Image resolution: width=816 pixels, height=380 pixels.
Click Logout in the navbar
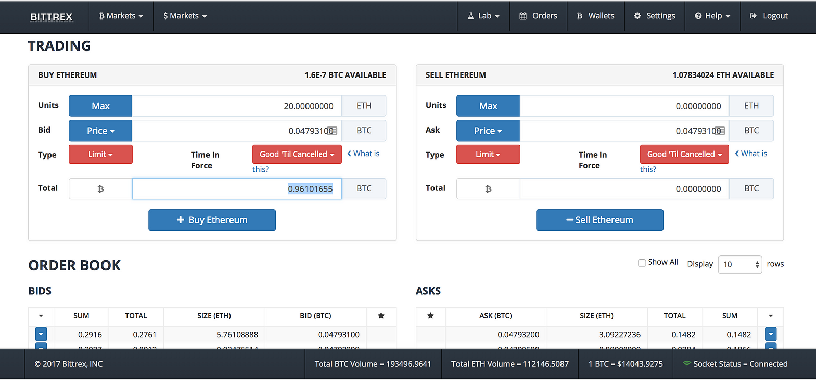[x=769, y=16]
